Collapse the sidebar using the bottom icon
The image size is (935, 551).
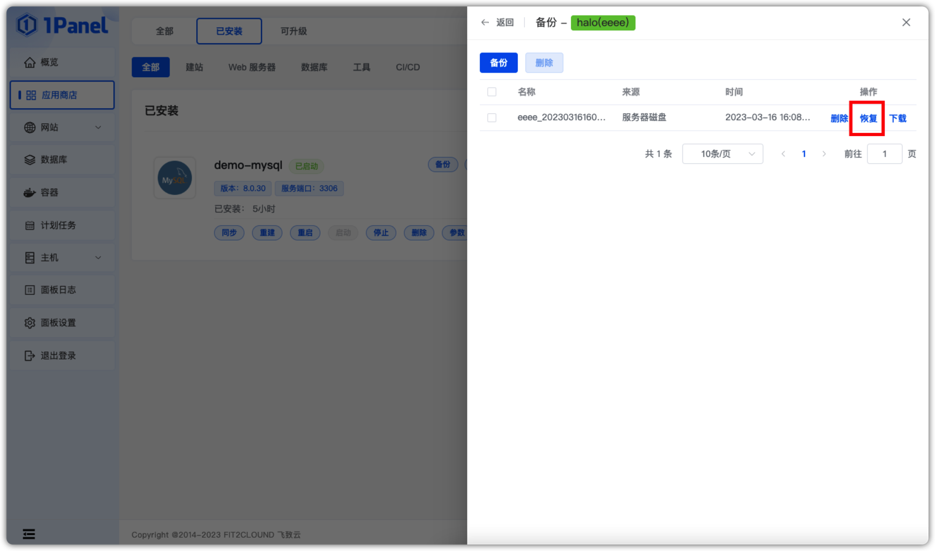pos(28,534)
